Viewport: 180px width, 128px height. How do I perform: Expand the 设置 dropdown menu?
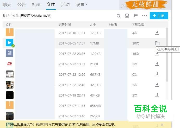click(82, 5)
